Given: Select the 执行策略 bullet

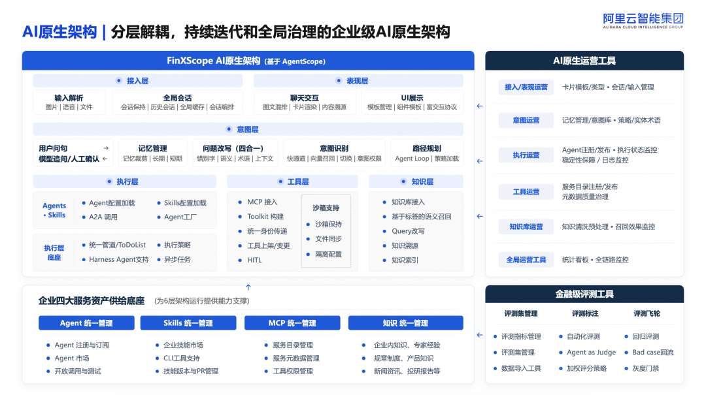Looking at the screenshot, I should [174, 245].
